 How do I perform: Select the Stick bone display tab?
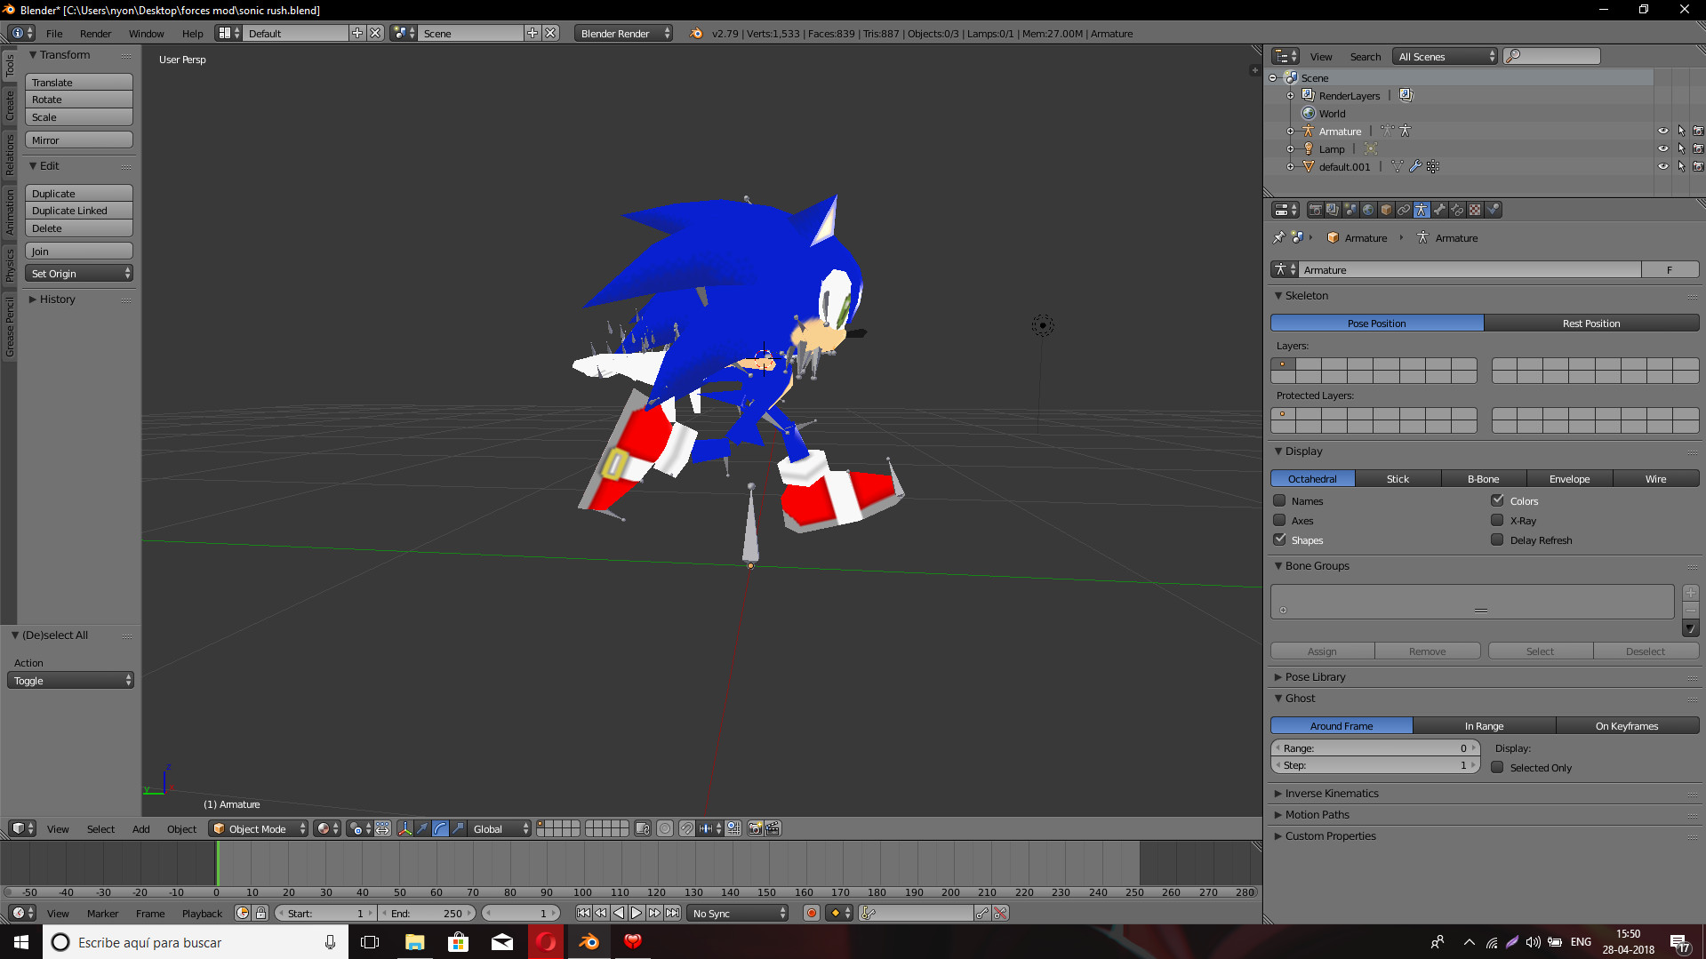tap(1398, 478)
